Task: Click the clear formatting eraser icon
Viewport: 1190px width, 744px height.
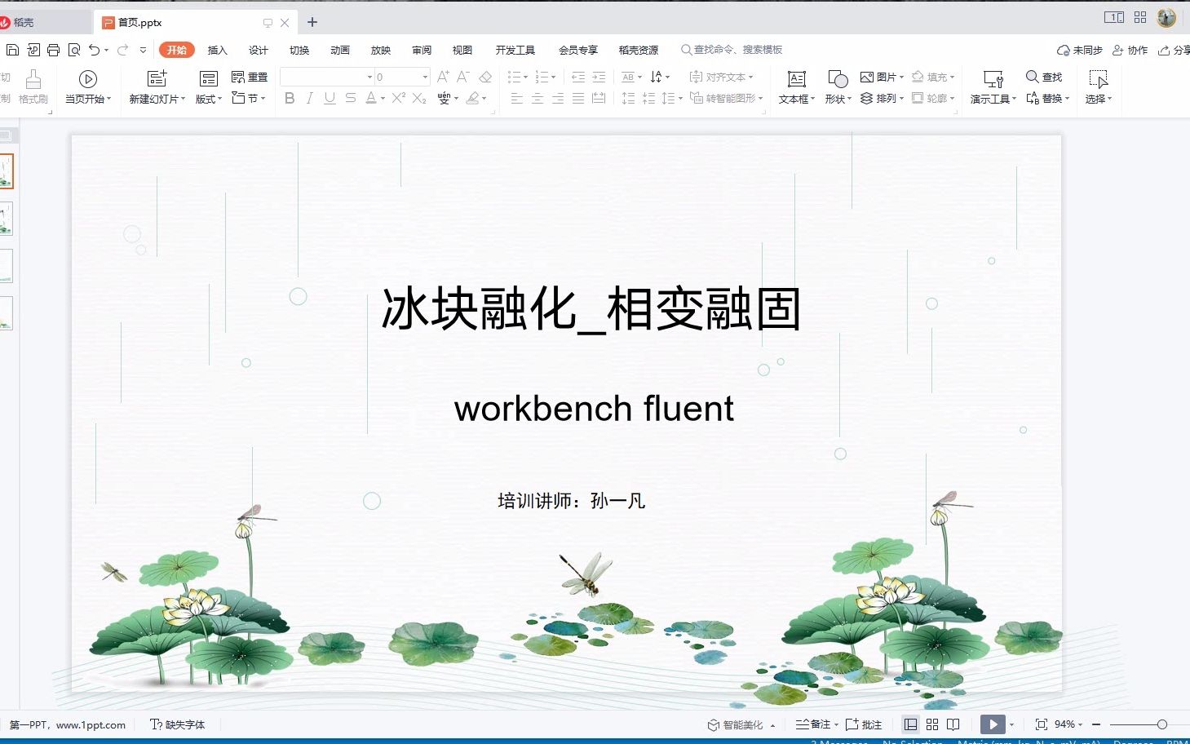Action: 485,77
